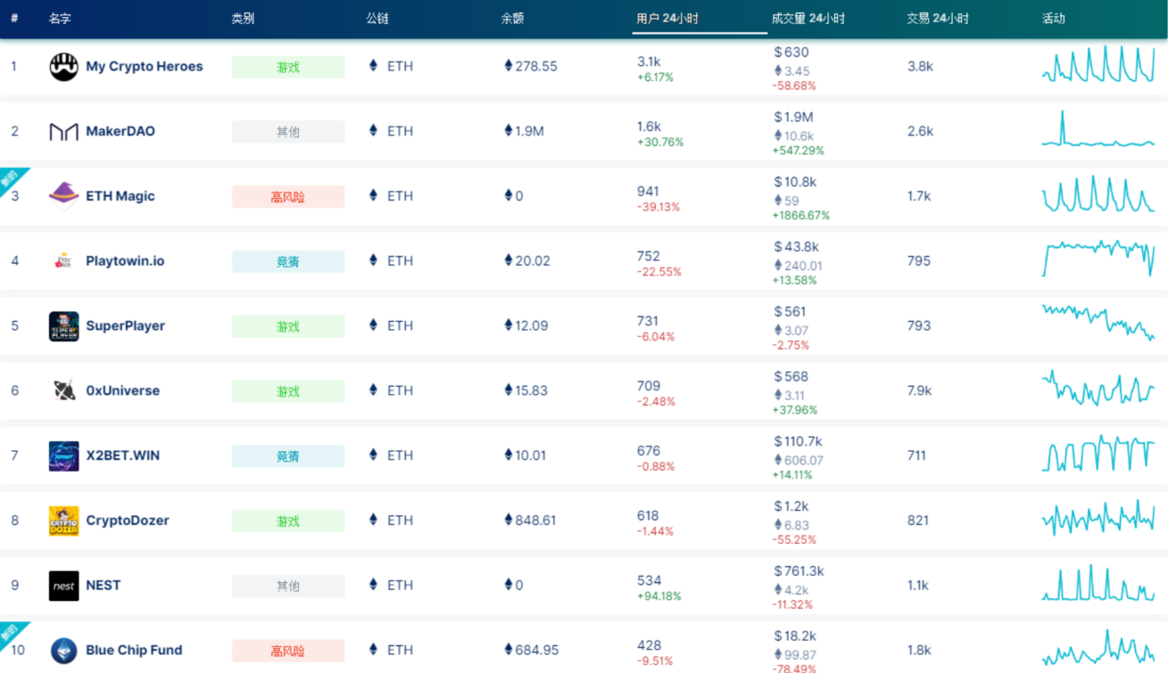
Task: Click the X2BET.WIN logo icon
Action: coord(63,456)
